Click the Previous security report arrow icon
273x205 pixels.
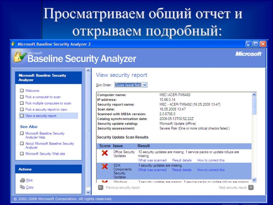click(101, 187)
